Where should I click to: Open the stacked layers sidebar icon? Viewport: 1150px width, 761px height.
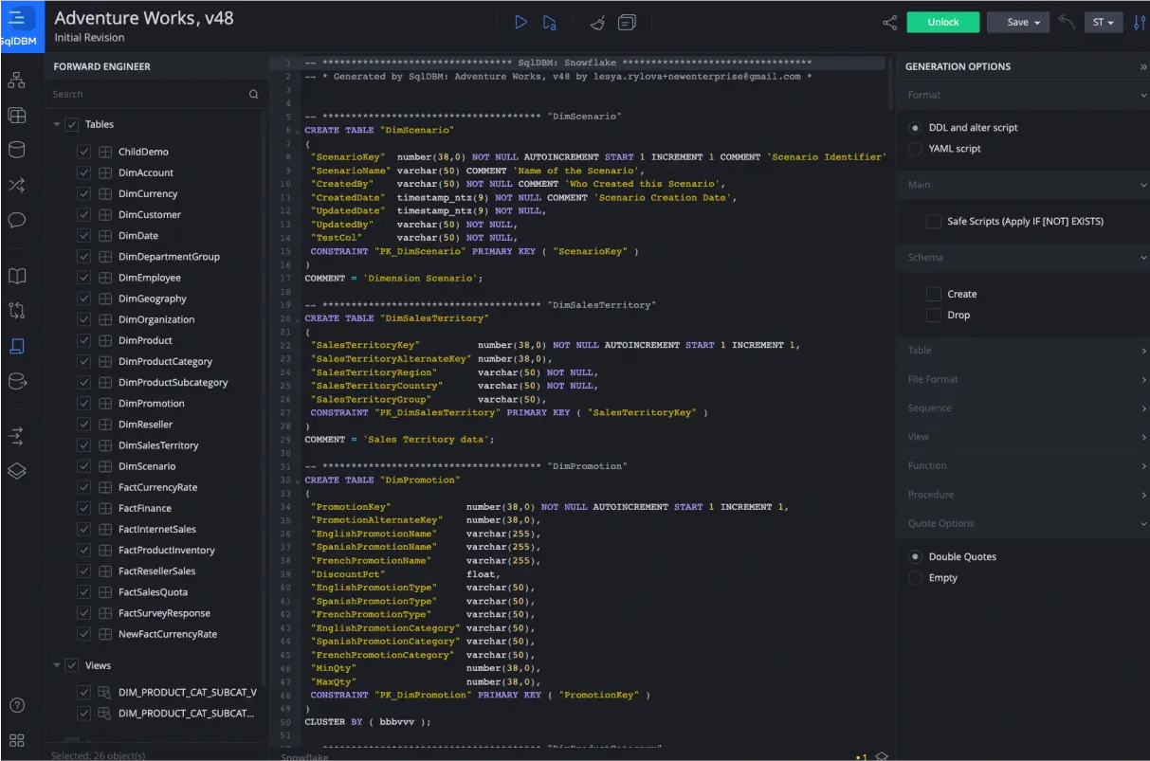click(x=16, y=471)
